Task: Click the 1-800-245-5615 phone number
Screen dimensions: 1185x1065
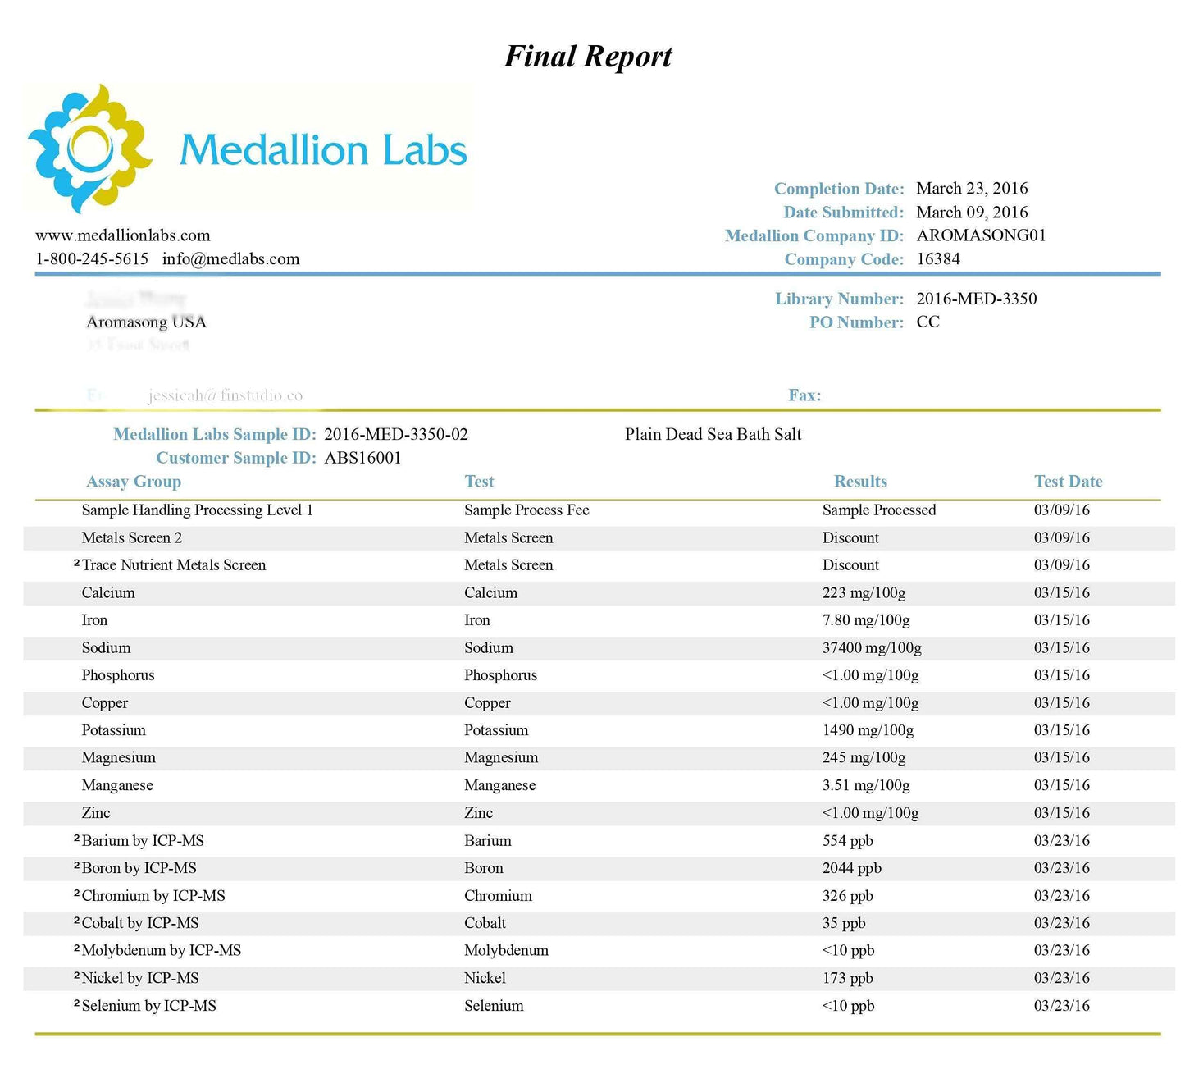Action: 92,259
